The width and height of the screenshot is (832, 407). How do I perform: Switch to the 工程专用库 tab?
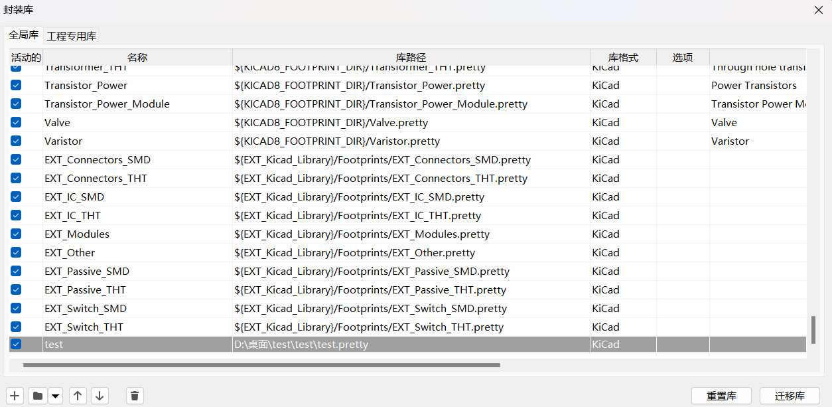71,36
